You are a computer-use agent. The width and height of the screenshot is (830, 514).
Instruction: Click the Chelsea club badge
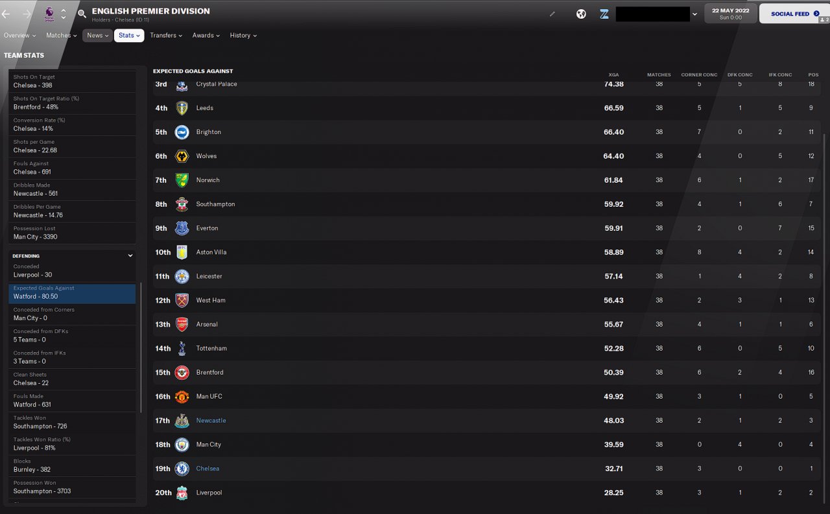(x=182, y=469)
